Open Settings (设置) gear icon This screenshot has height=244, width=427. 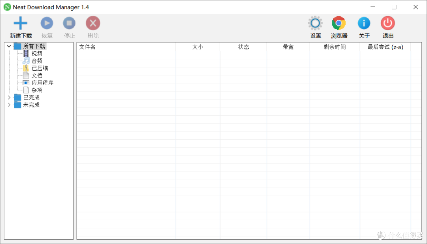pyautogui.click(x=316, y=23)
